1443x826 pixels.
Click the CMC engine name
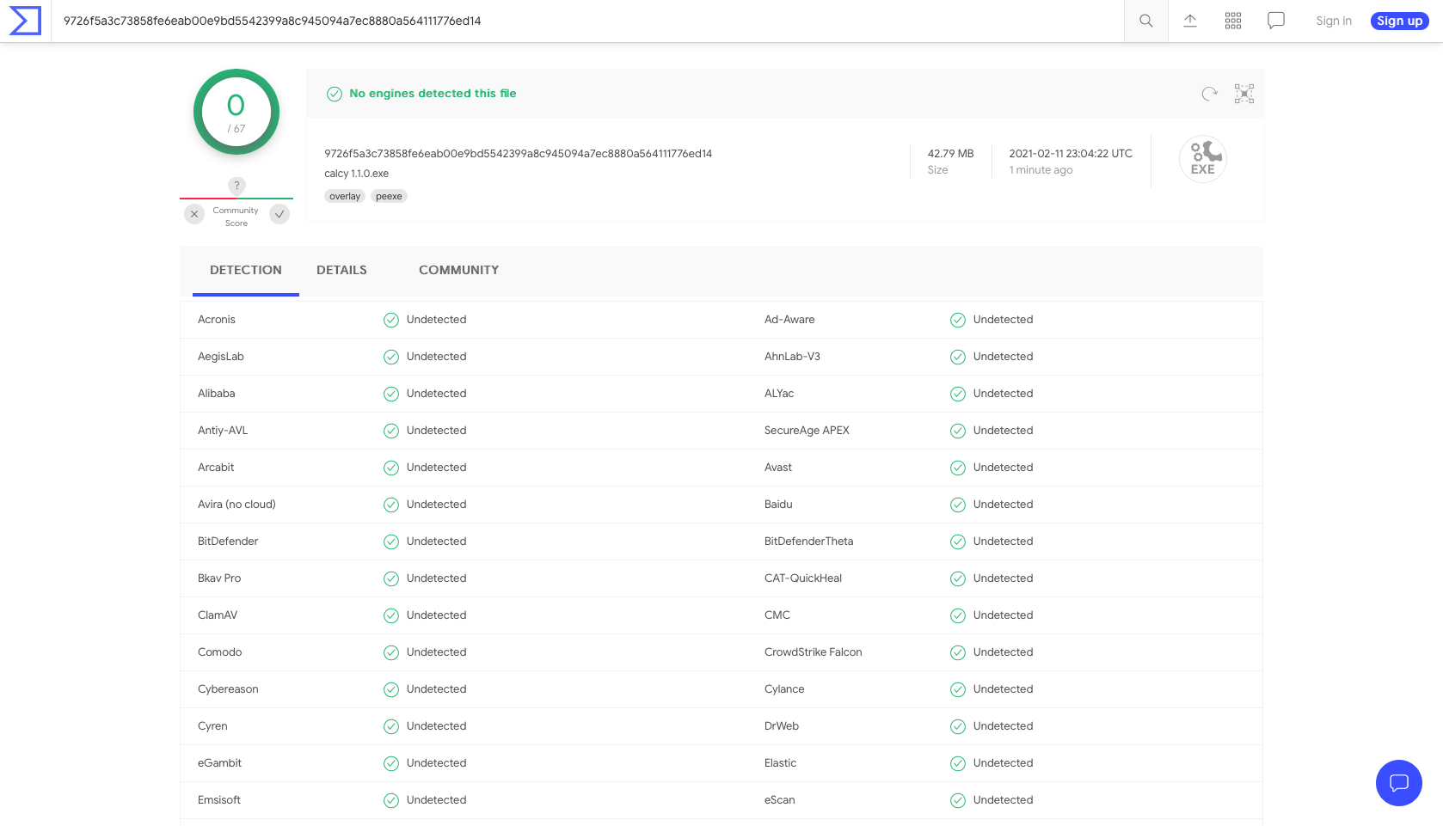pos(777,615)
